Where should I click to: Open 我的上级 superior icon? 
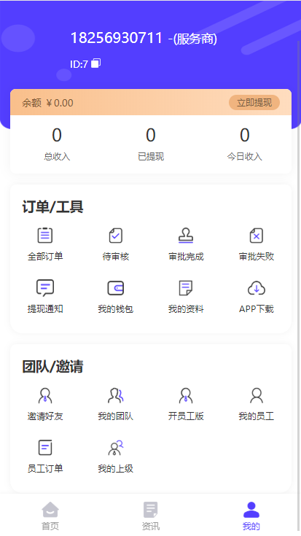115,448
